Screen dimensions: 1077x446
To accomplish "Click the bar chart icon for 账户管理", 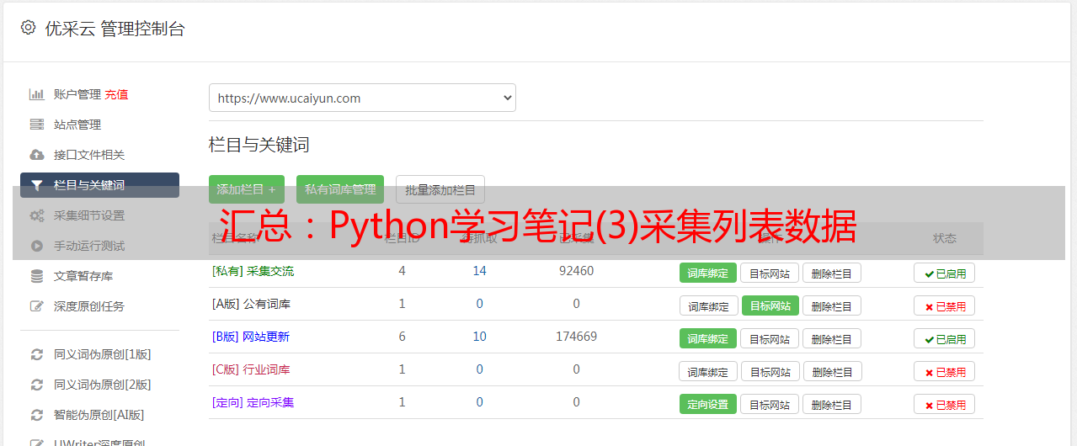I will click(x=37, y=94).
